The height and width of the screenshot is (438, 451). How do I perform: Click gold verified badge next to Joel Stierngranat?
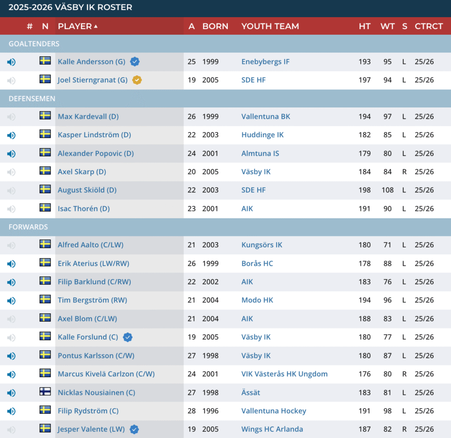tap(137, 80)
